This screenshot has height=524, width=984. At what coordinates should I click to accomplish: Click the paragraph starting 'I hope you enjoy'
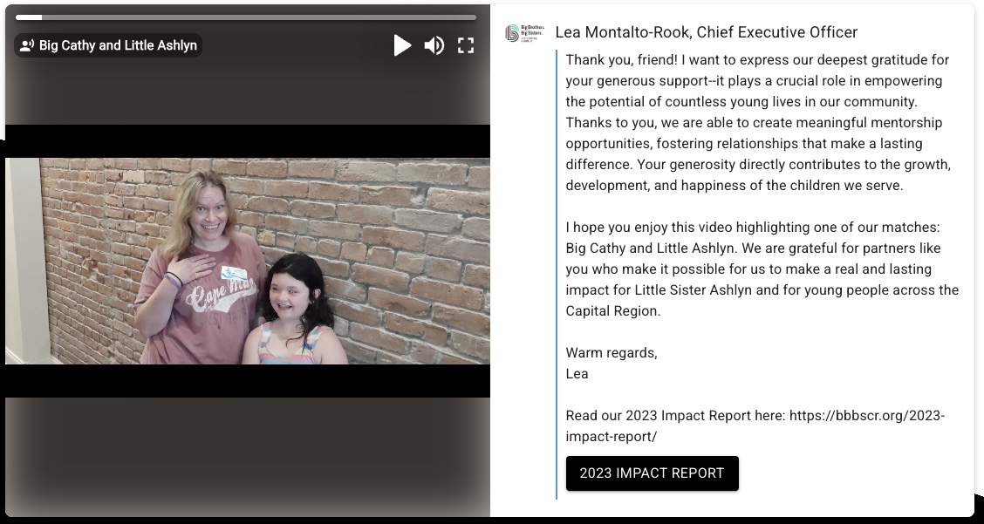(x=759, y=269)
